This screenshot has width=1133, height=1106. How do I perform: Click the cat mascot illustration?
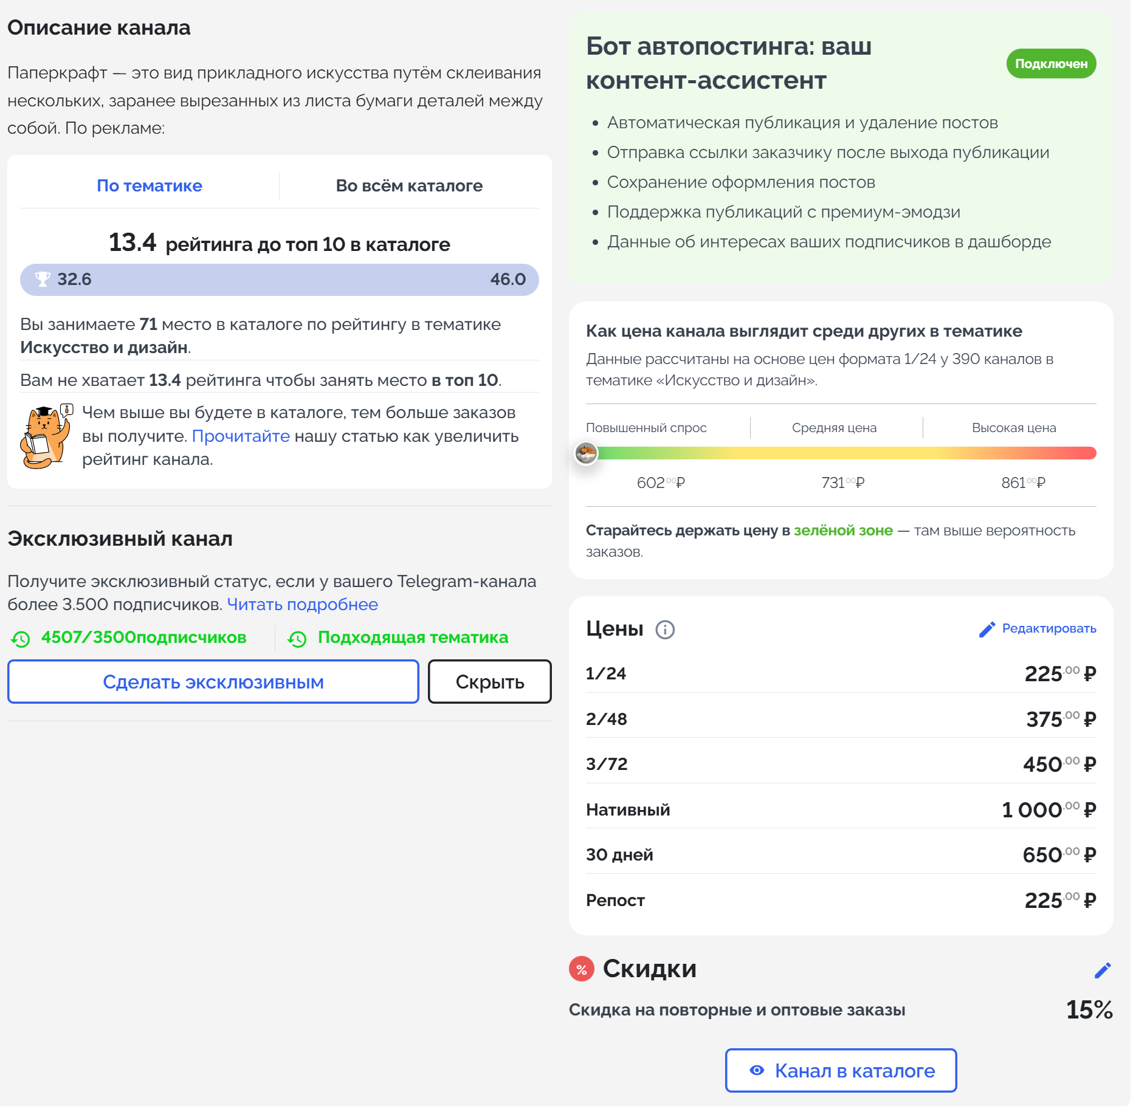pyautogui.click(x=45, y=437)
